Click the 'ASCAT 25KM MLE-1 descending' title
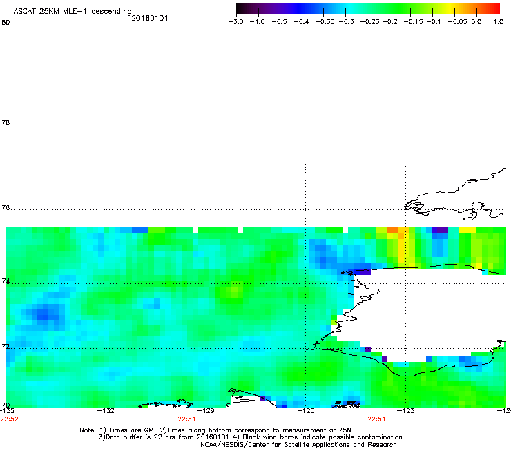 click(73, 11)
